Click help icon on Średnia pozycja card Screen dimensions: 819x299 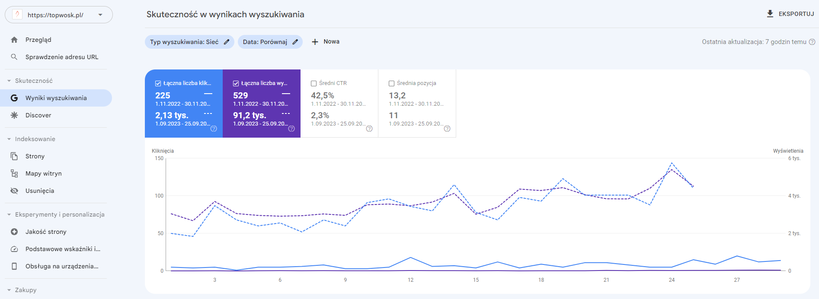click(447, 129)
